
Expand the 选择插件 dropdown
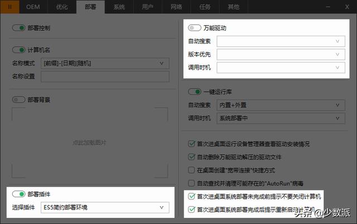click(105, 208)
